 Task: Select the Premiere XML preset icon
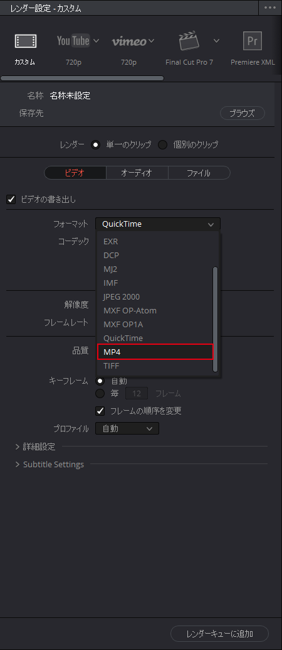pos(252,41)
